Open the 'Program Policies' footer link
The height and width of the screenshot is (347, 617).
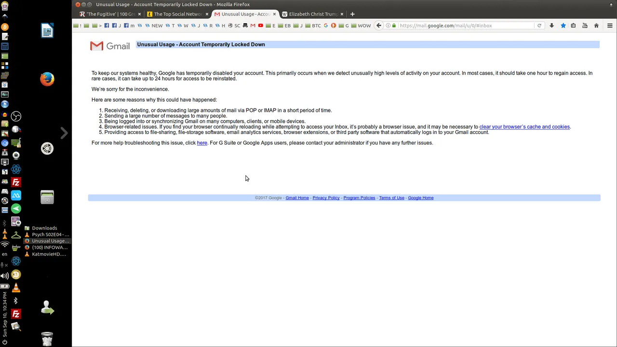click(359, 198)
